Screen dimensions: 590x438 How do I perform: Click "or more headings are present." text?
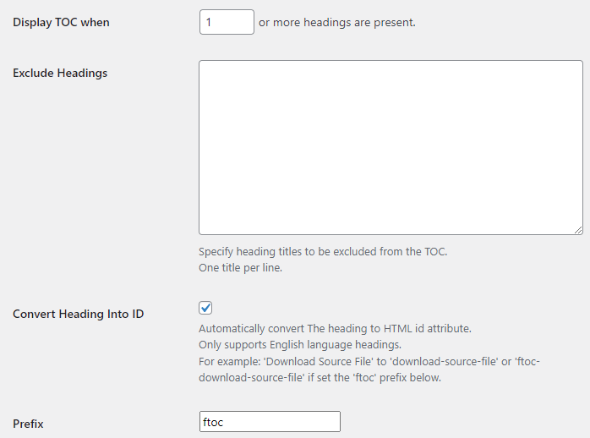[x=337, y=23]
